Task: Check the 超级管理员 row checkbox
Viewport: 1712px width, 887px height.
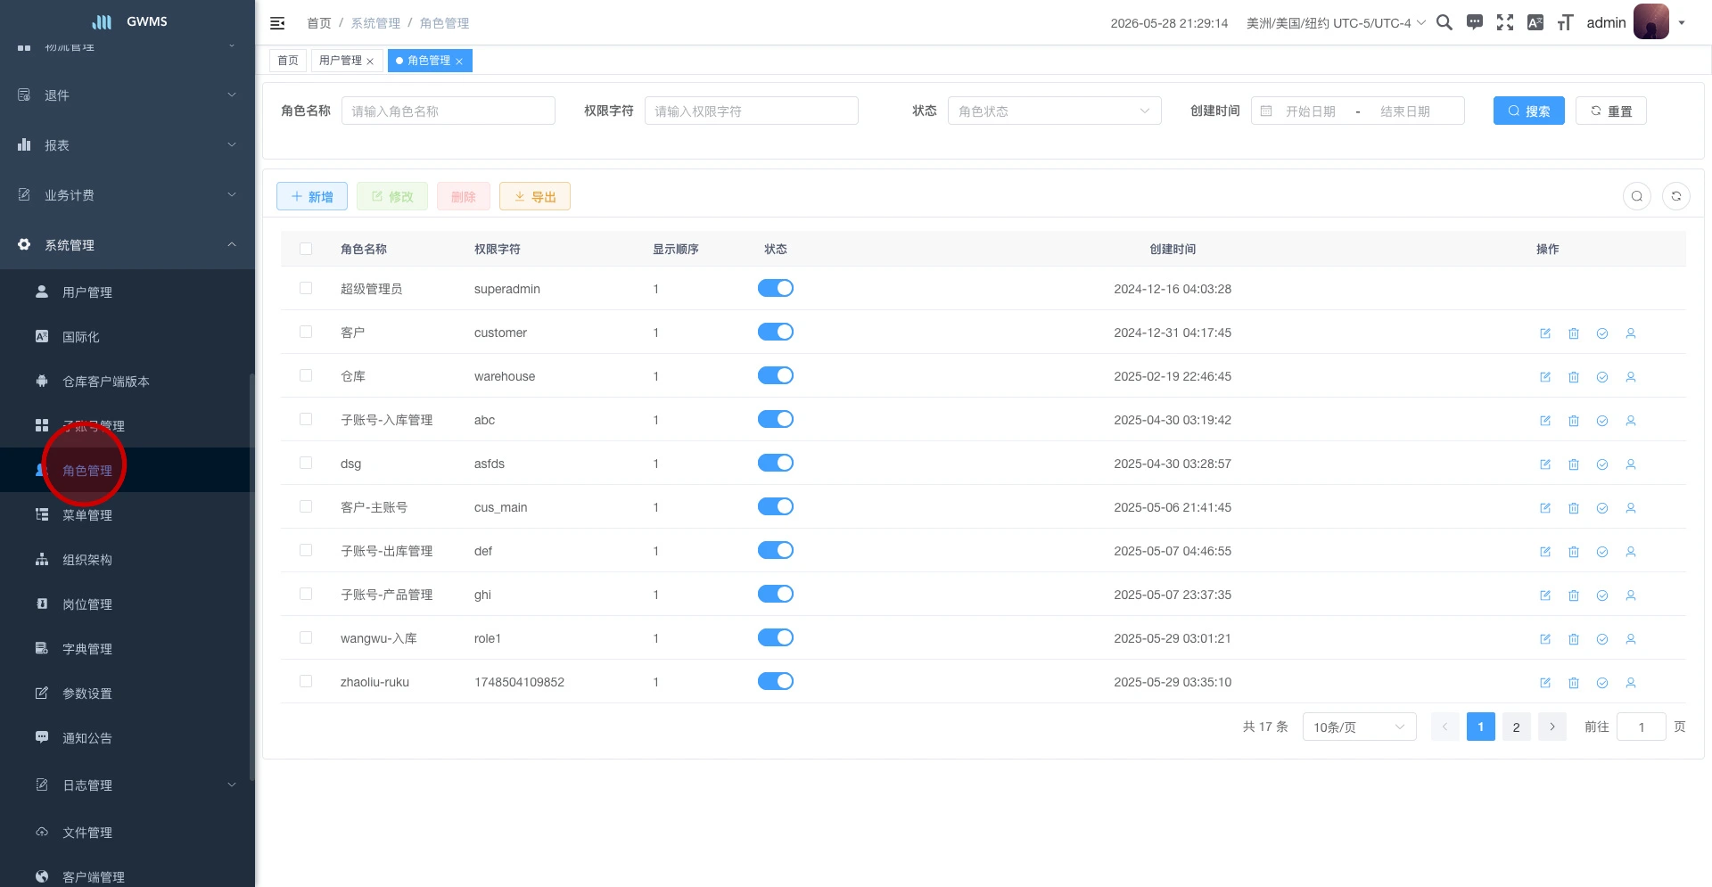Action: coord(306,288)
